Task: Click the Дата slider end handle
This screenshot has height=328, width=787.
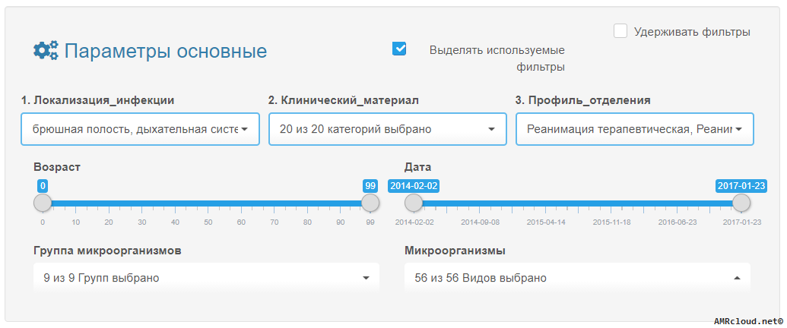Action: (741, 203)
